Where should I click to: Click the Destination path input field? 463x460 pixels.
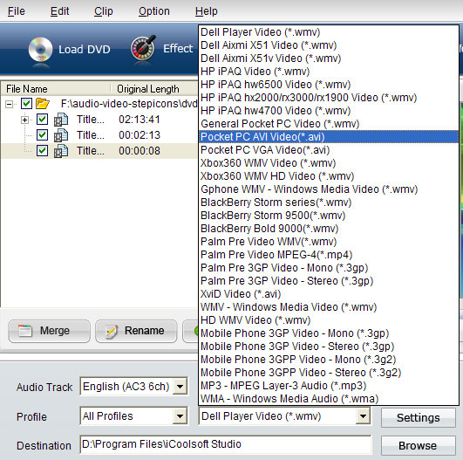tap(226, 444)
